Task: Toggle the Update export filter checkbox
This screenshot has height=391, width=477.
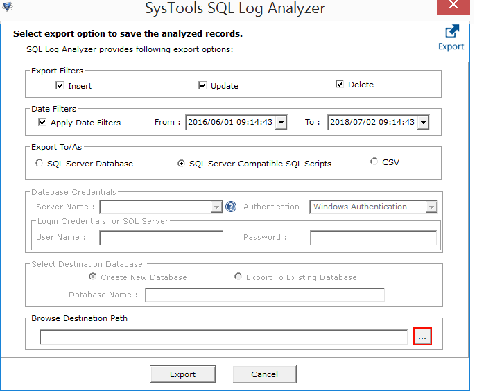Action: tap(202, 86)
